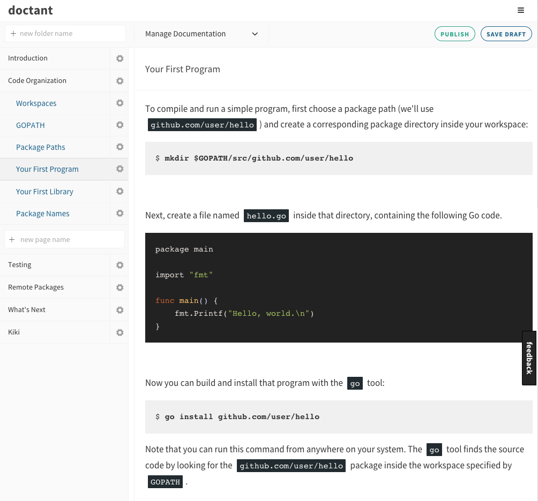Open the Package Names page
The image size is (538, 501).
(x=43, y=214)
